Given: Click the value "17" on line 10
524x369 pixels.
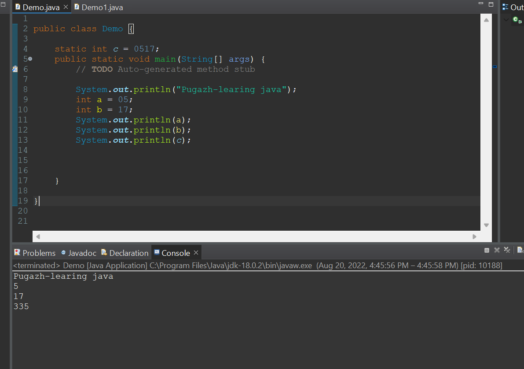Looking at the screenshot, I should 123,110.
